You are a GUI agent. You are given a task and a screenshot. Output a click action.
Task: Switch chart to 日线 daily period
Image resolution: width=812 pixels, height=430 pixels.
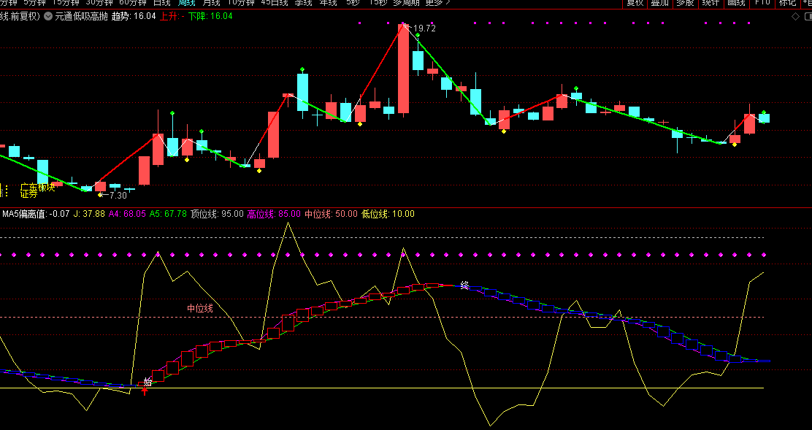tap(161, 3)
